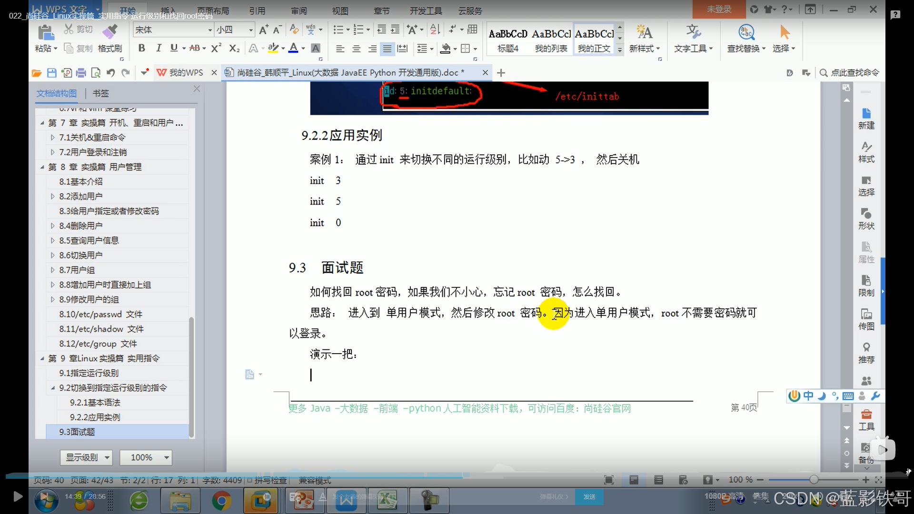The height and width of the screenshot is (514, 914).
Task: Toggle bold formatting
Action: (x=141, y=48)
